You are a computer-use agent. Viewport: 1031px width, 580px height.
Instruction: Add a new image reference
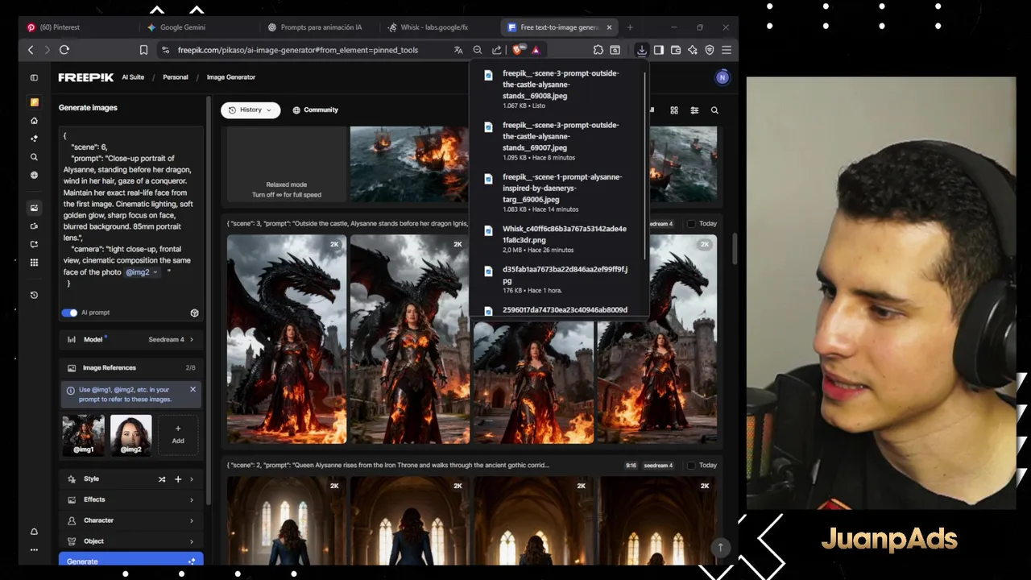178,435
